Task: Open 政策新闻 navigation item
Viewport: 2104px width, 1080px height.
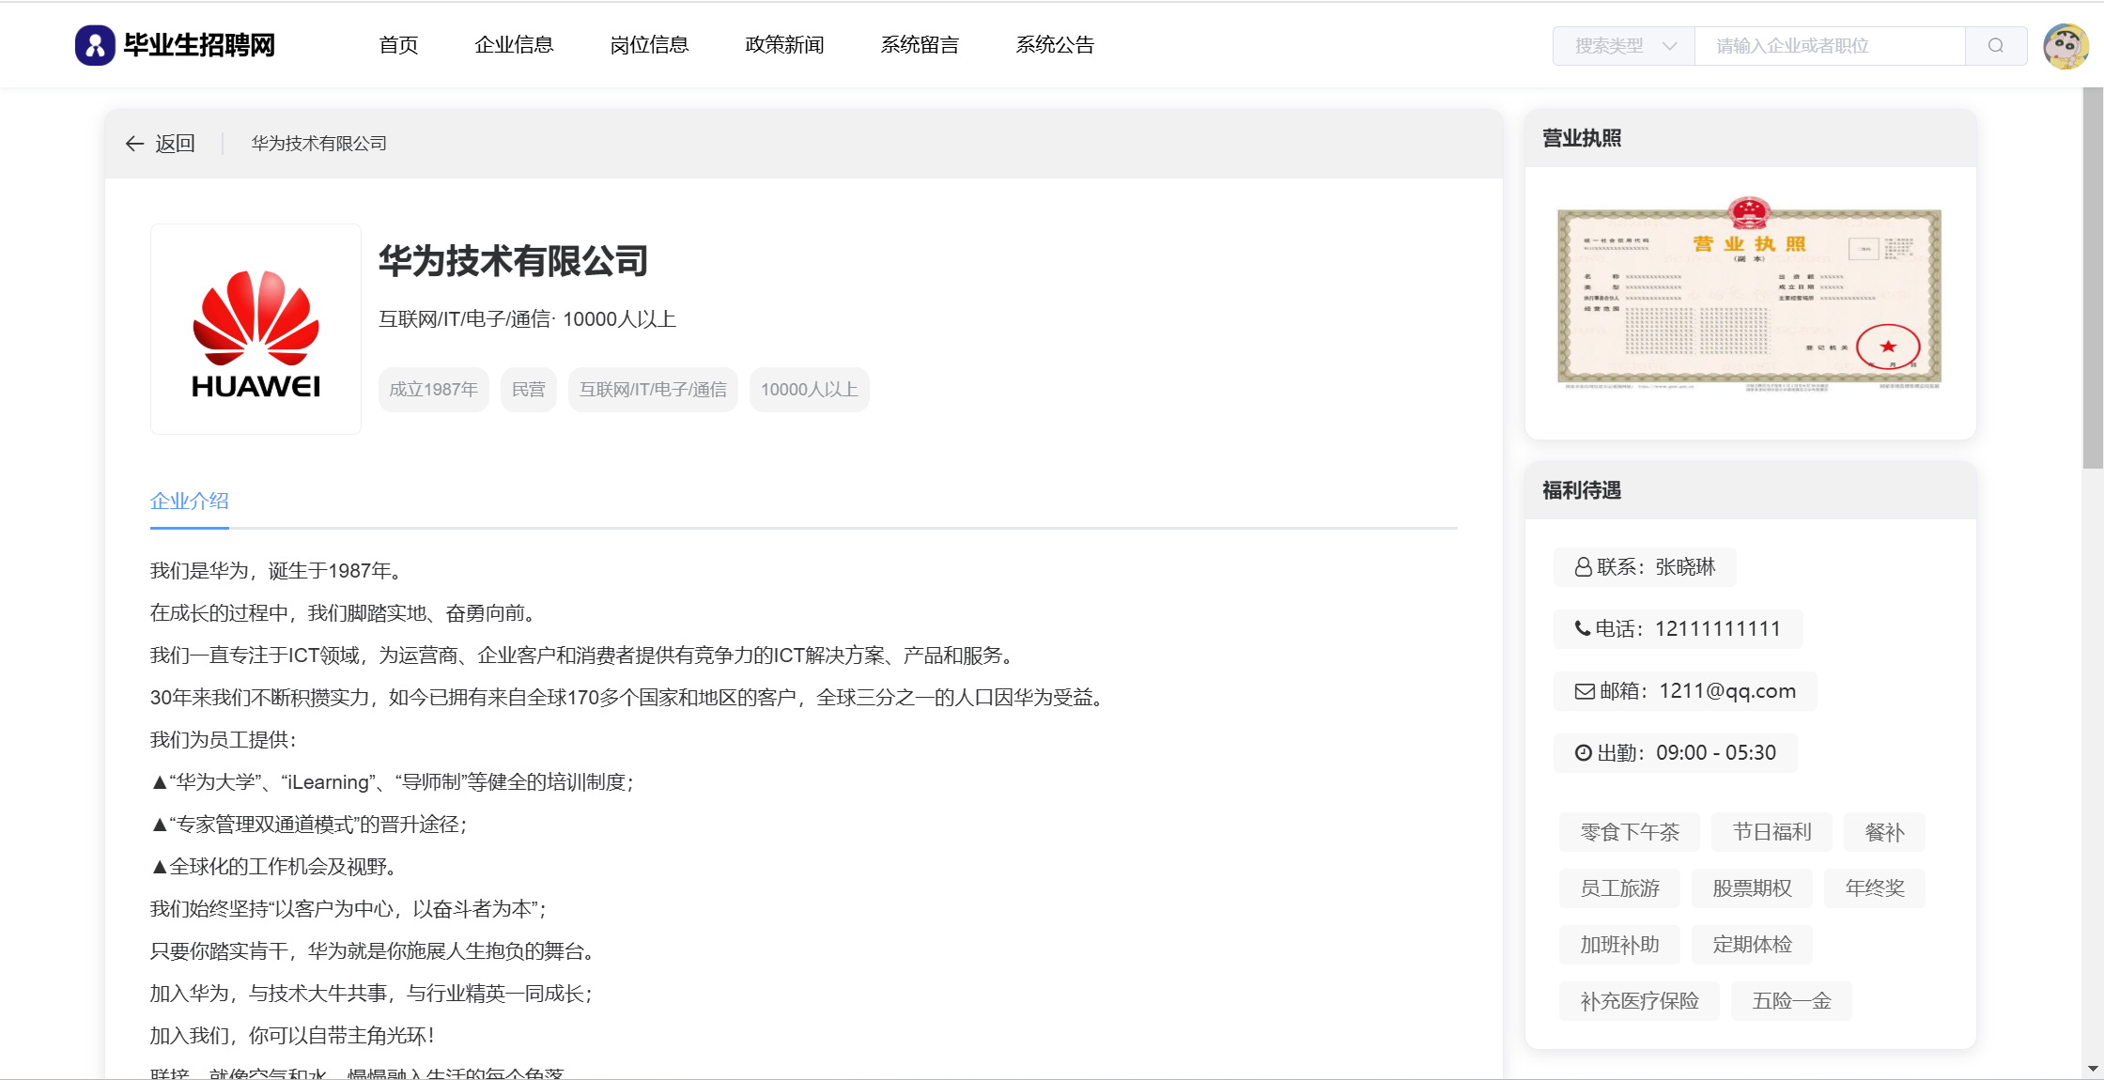Action: [x=784, y=45]
